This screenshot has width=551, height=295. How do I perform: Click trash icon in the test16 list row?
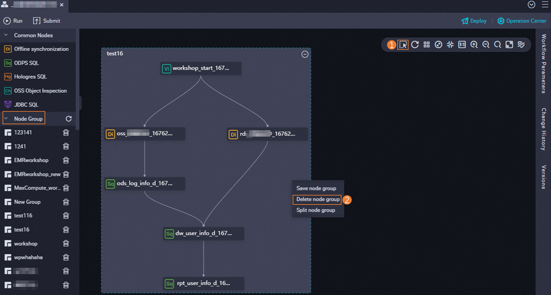[x=66, y=230]
